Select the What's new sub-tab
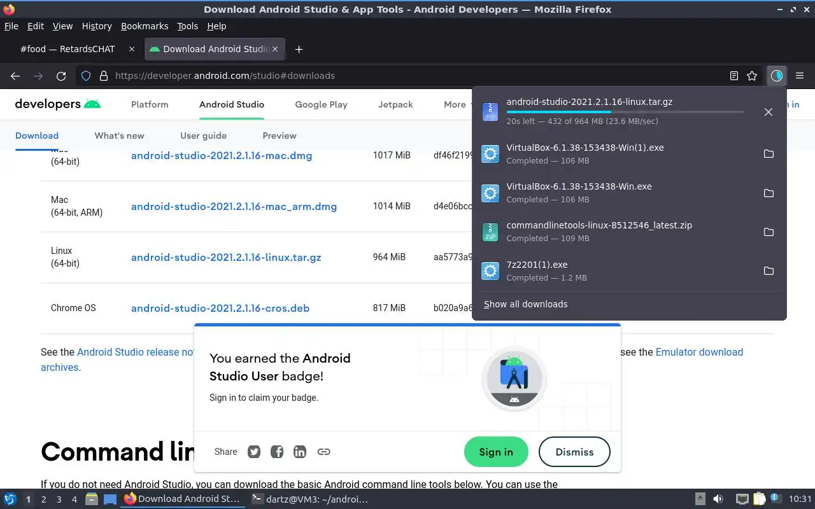 (119, 136)
